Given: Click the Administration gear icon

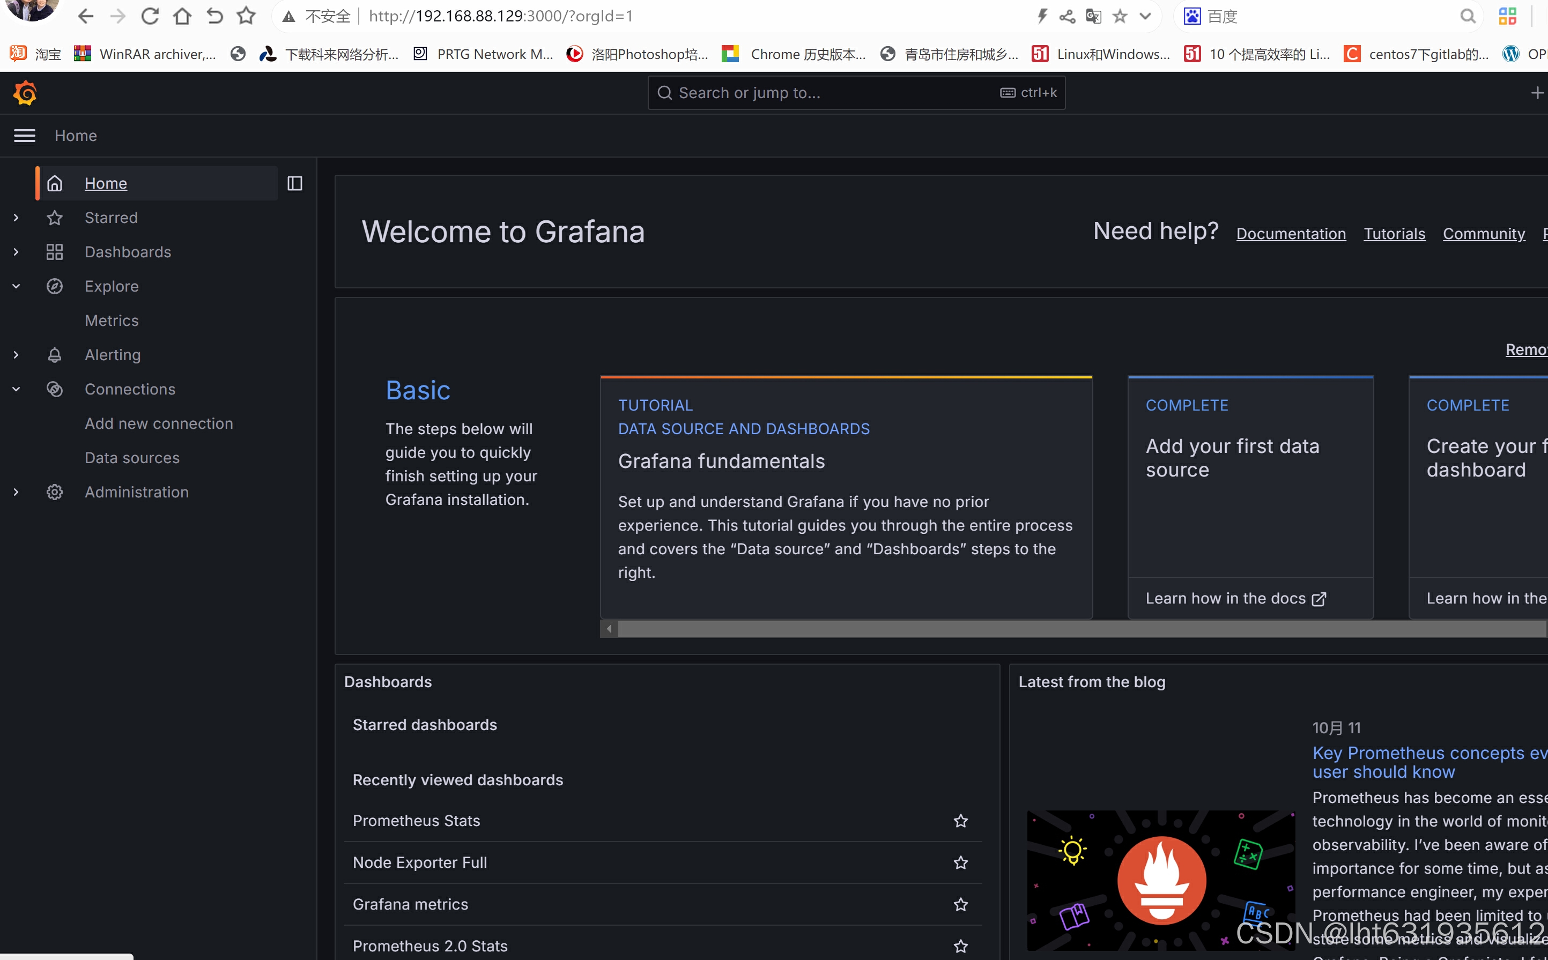Looking at the screenshot, I should [55, 492].
